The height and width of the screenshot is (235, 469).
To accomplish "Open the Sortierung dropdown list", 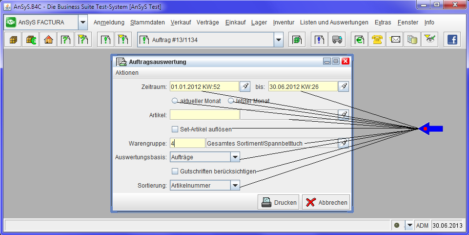I will point(235,186).
